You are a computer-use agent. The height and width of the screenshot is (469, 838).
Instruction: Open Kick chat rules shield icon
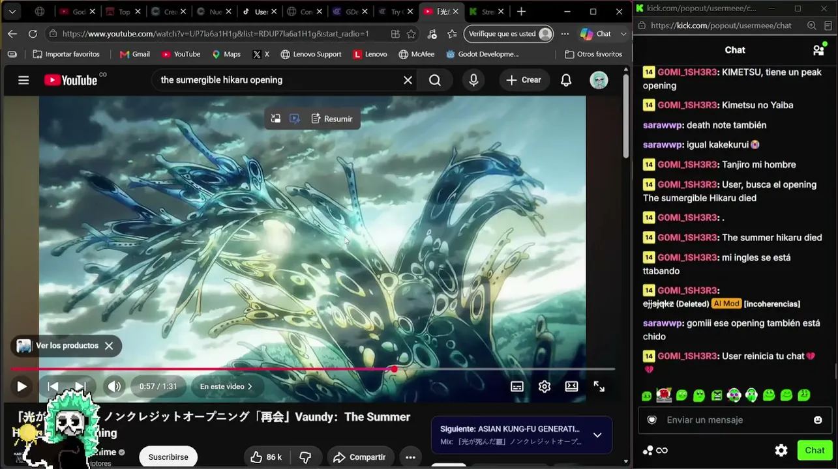pos(651,420)
